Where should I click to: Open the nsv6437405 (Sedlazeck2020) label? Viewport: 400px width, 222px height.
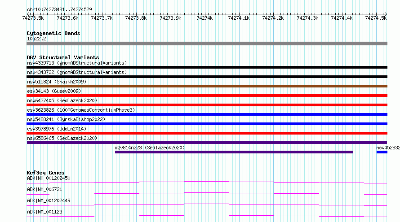coord(62,100)
